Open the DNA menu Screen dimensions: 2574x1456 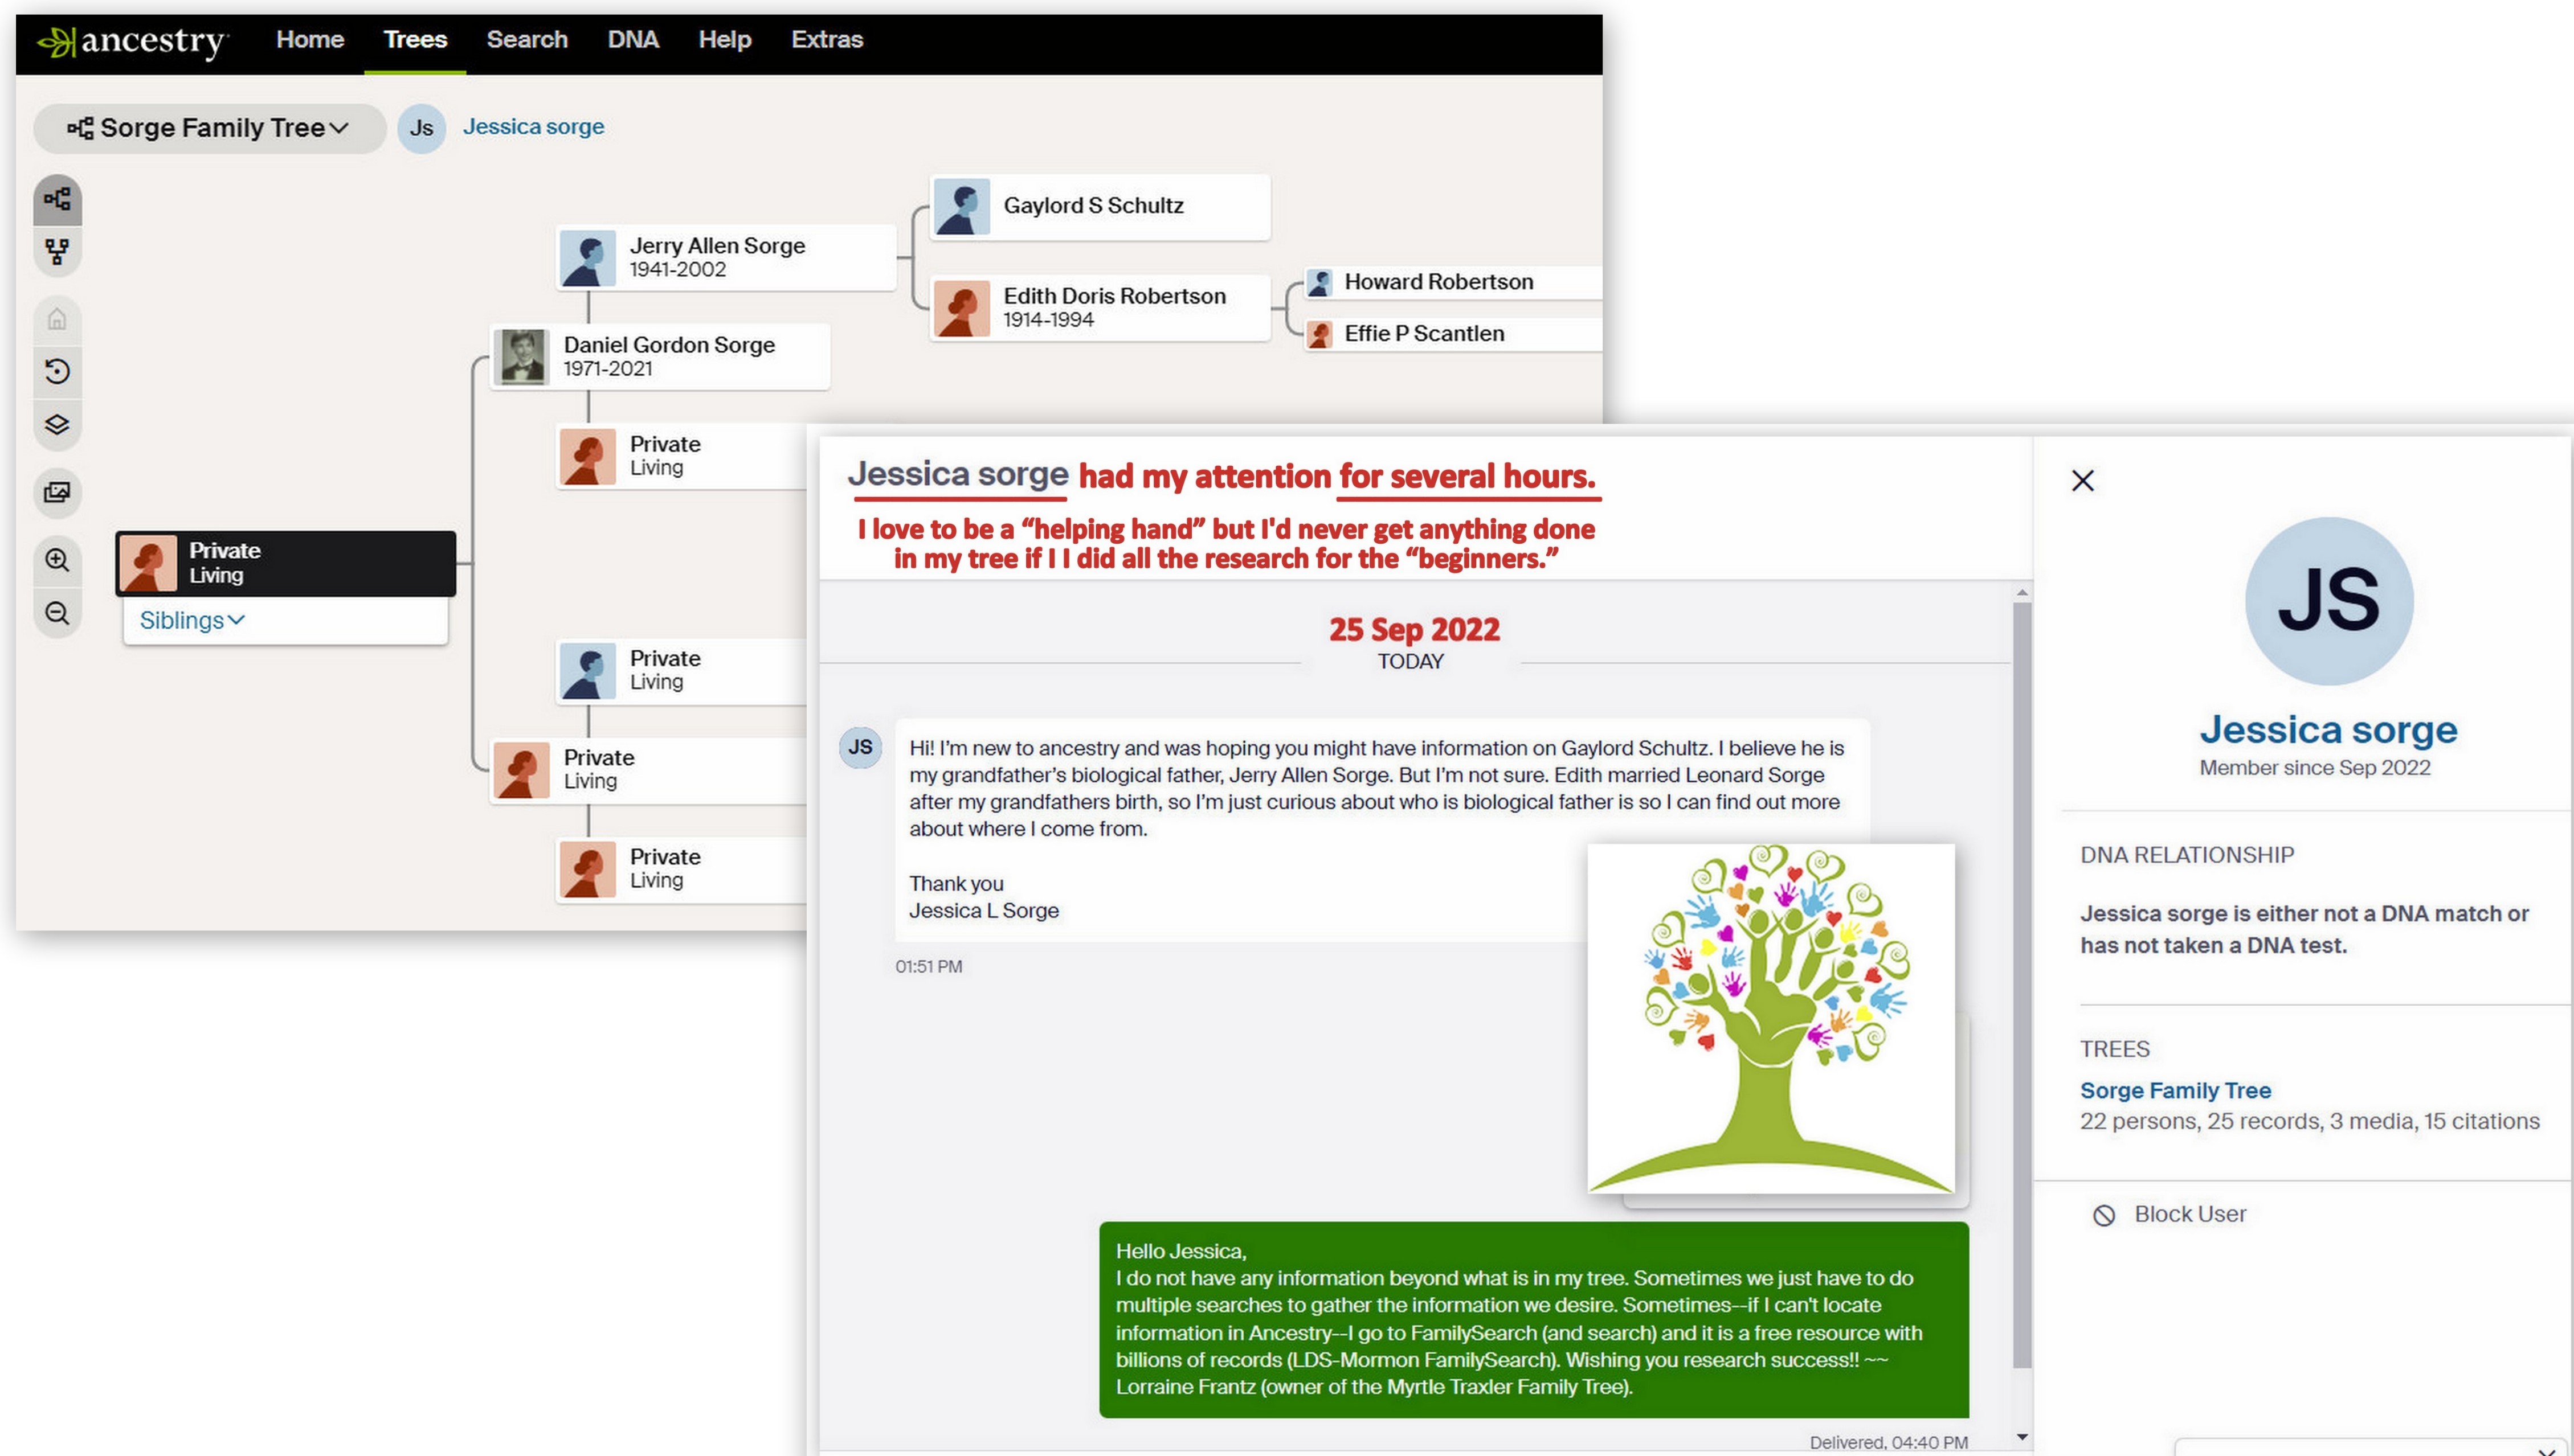[x=632, y=40]
